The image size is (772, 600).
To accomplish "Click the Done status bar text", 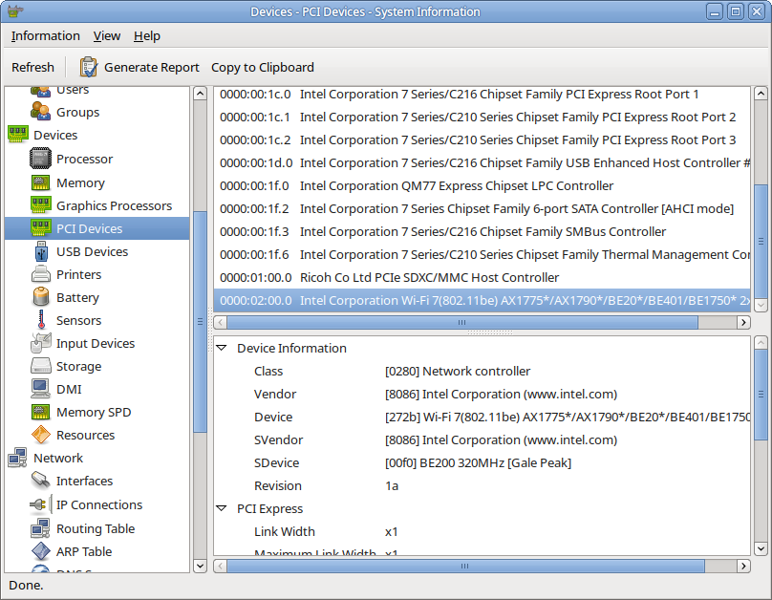I will (26, 585).
